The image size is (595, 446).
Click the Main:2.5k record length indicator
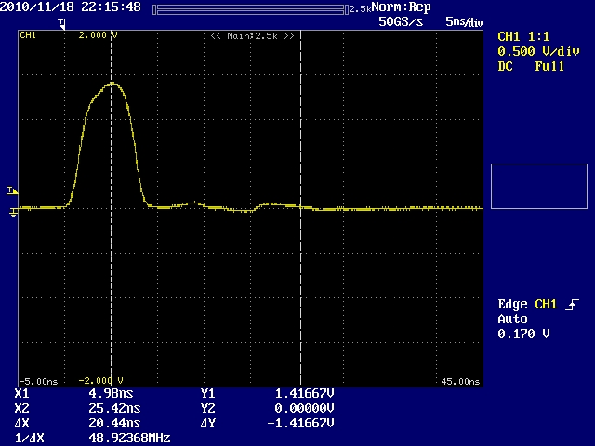coord(252,35)
